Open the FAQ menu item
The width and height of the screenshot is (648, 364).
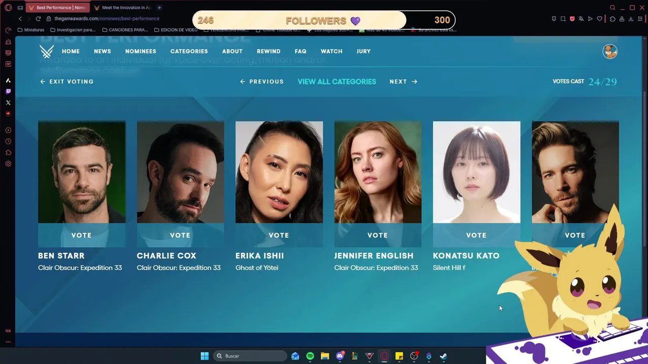coord(301,51)
